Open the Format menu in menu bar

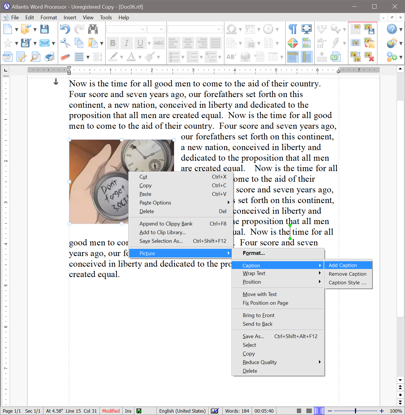tap(49, 18)
